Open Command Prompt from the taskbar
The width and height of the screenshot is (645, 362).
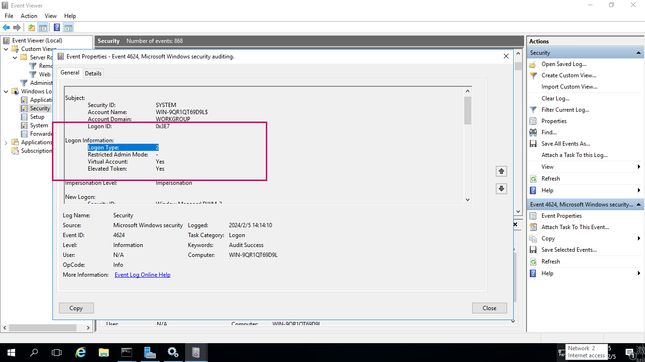coord(127,352)
